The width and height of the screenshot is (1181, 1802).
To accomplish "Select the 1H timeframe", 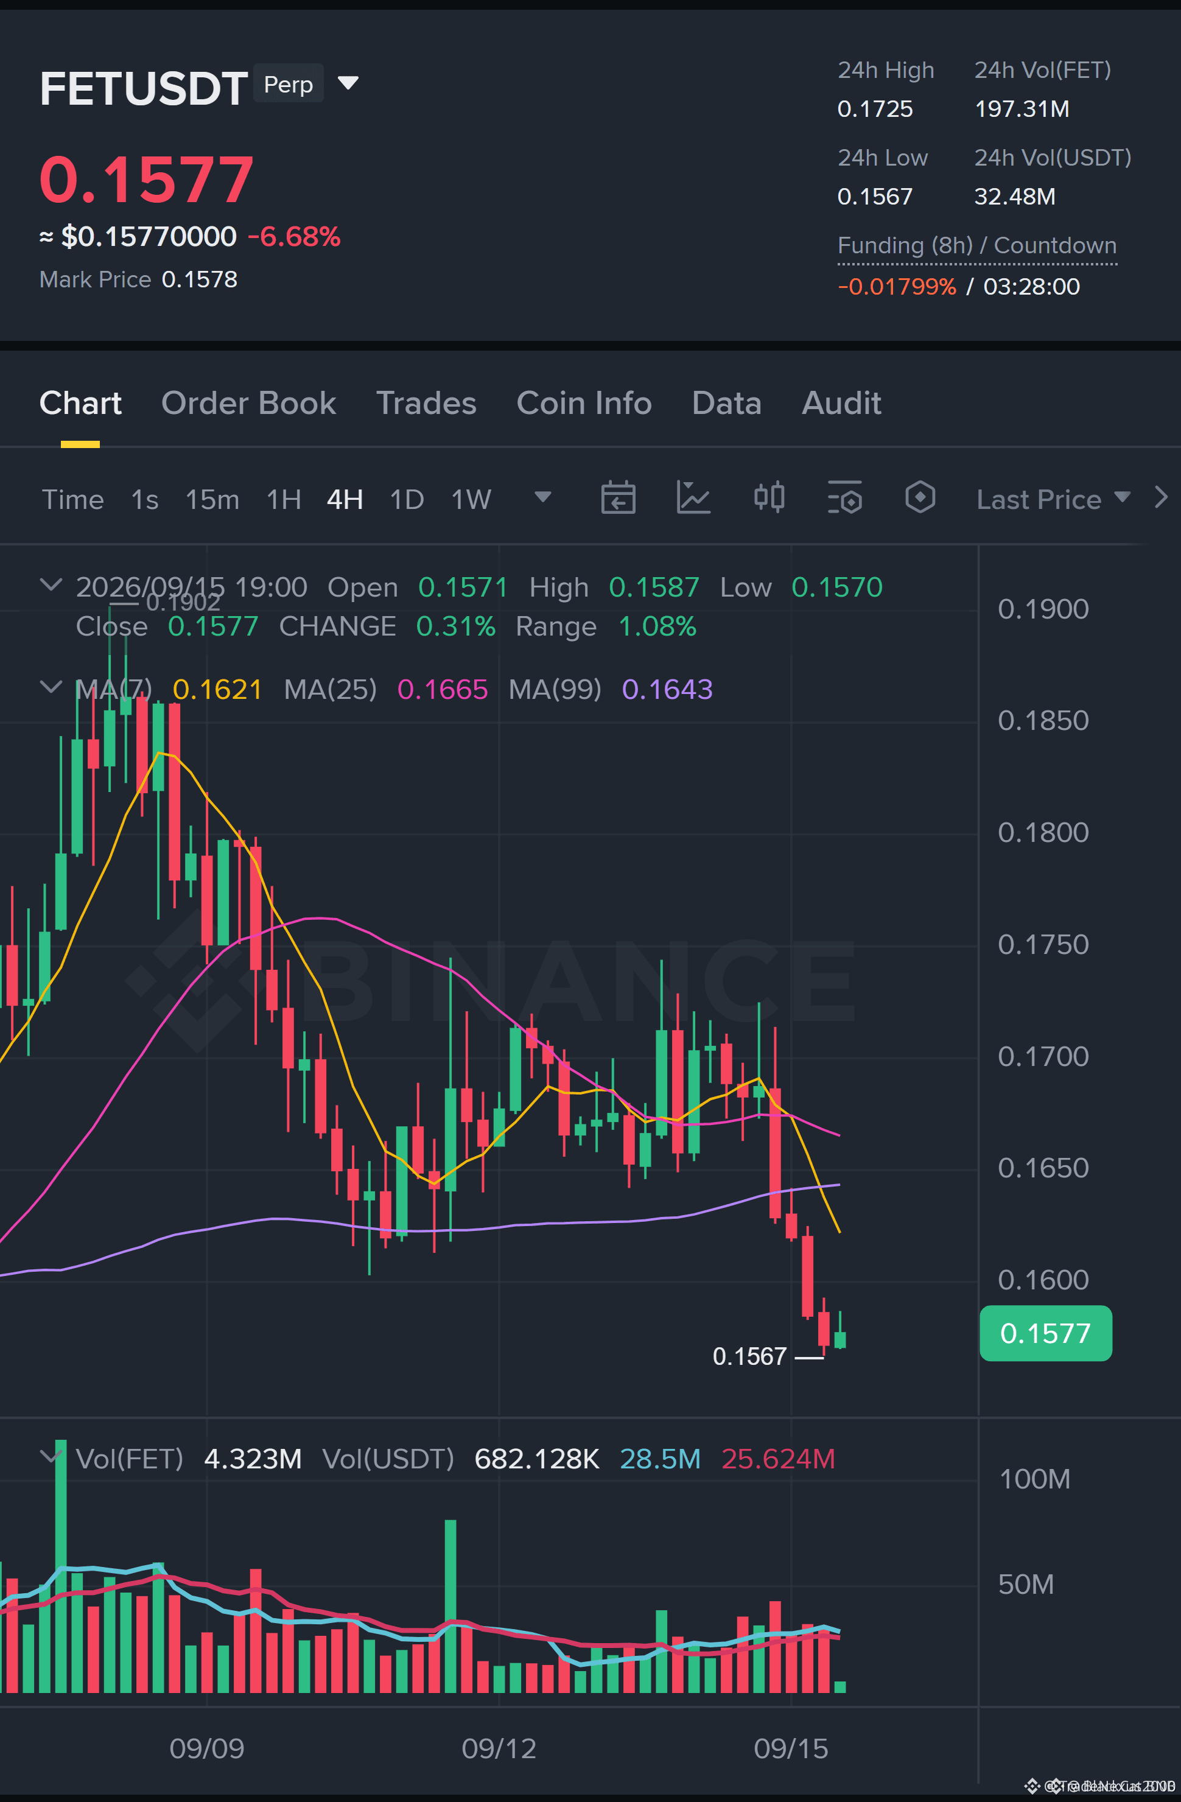I will coord(284,499).
